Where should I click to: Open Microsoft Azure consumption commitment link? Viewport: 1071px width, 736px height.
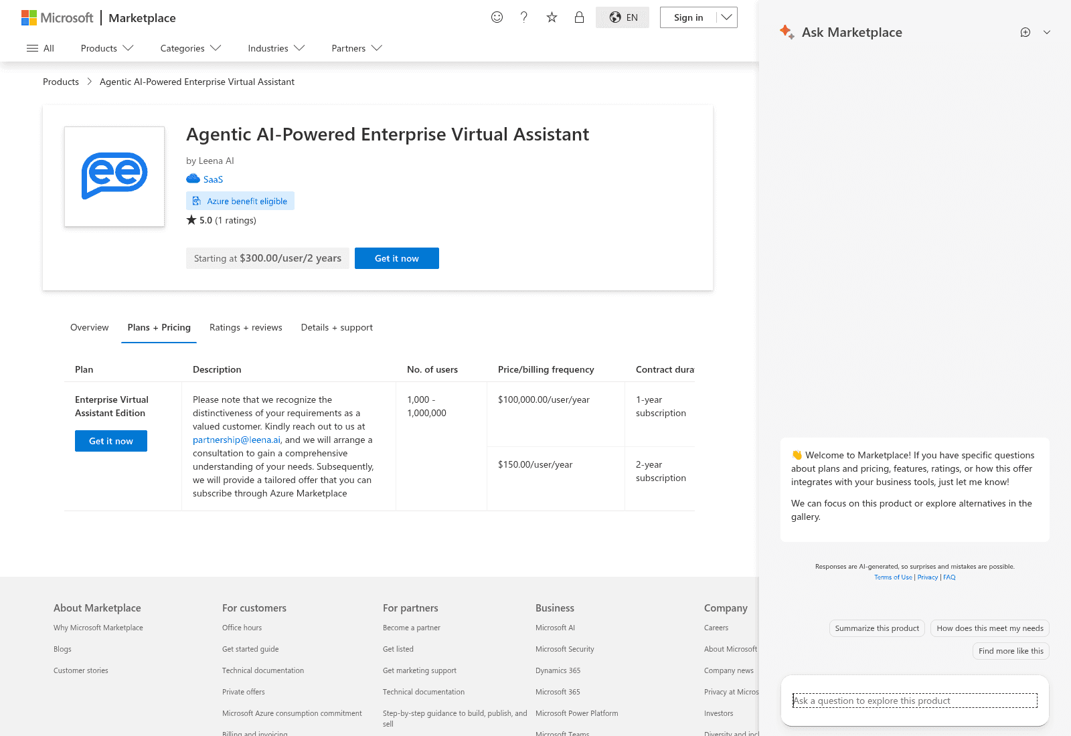pos(292,713)
